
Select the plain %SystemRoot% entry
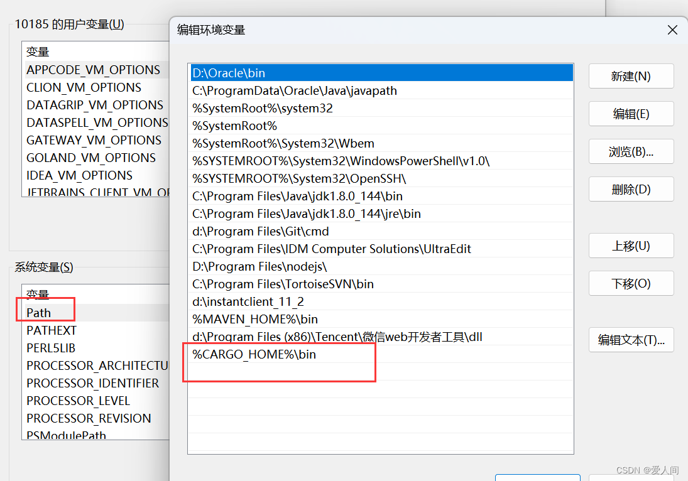(381, 126)
